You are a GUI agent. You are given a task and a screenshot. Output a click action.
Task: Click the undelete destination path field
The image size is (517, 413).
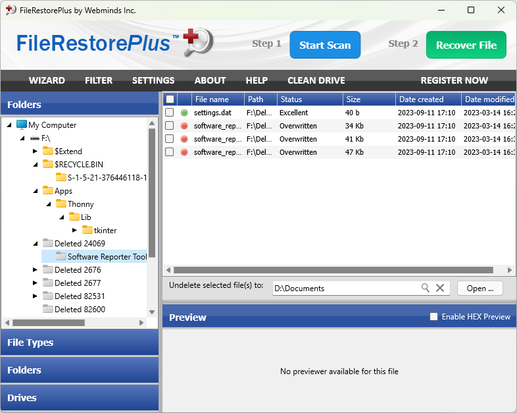click(x=345, y=288)
